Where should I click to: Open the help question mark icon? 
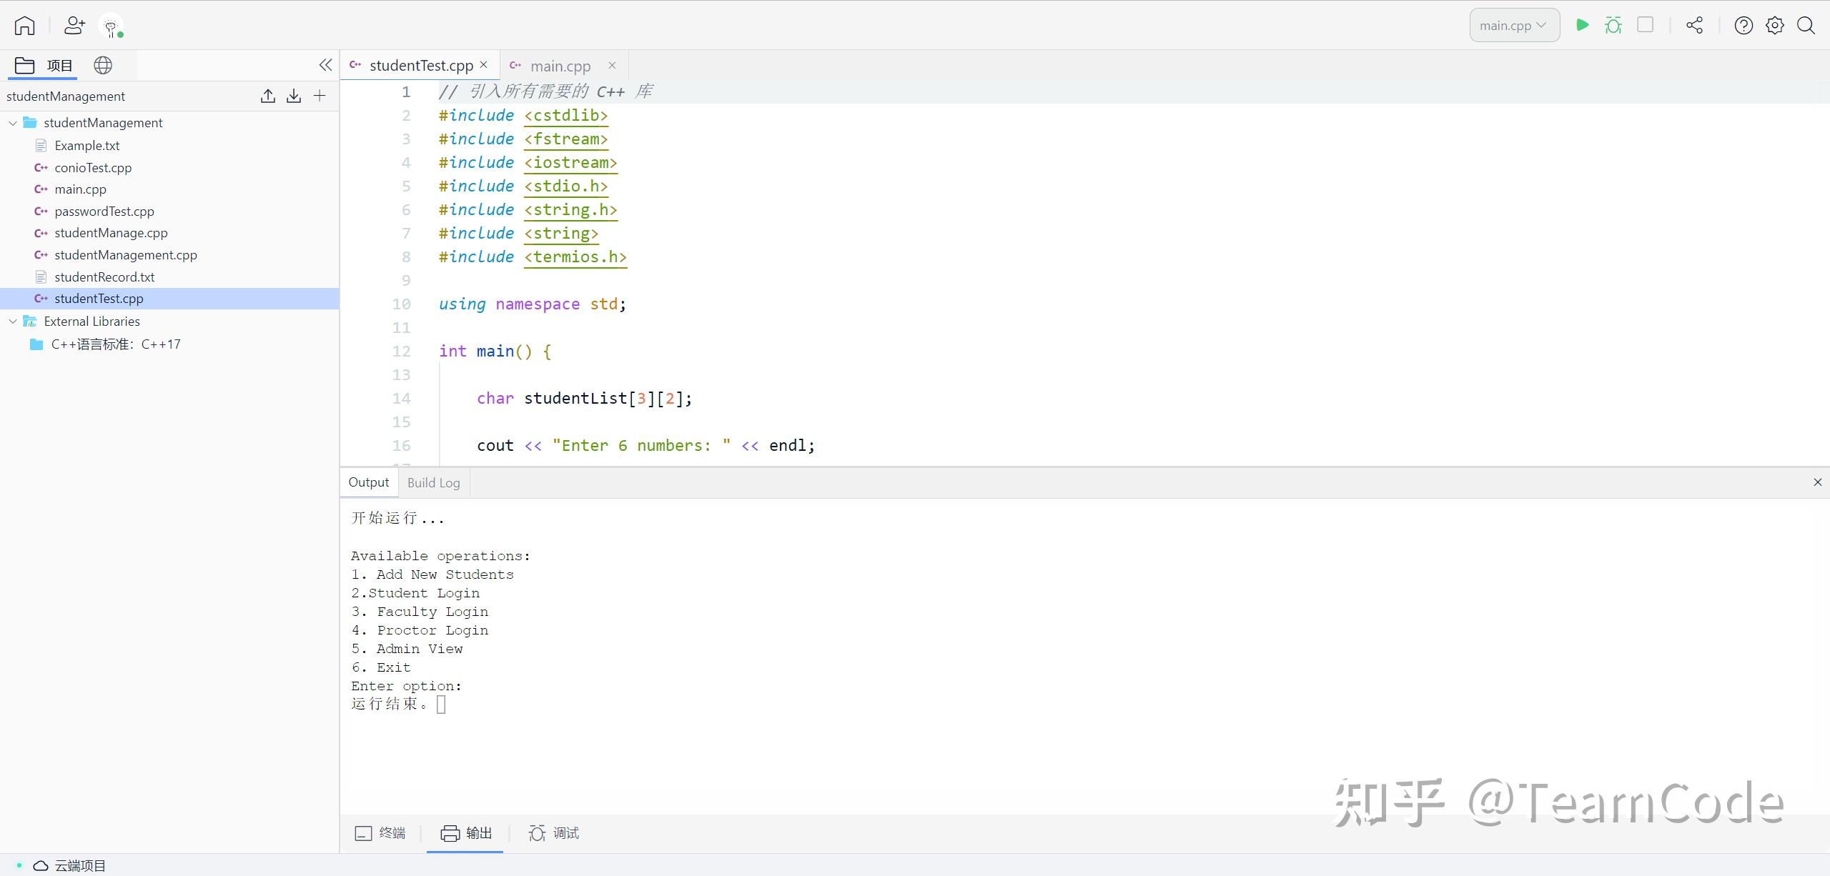[1744, 26]
